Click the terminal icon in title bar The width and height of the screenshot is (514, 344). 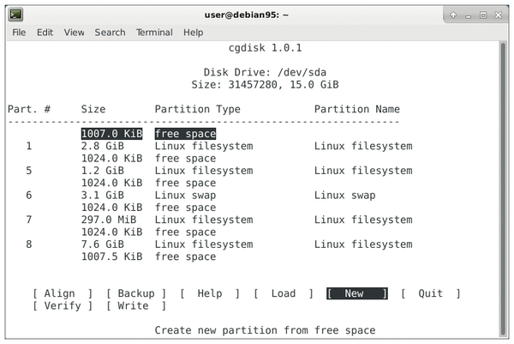tap(16, 14)
